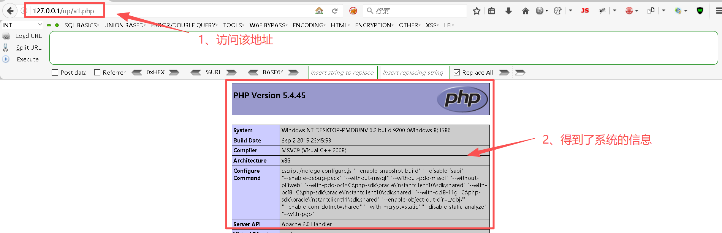Click the green minus icon in HackBar
This screenshot has height=233, width=722.
click(x=49, y=25)
